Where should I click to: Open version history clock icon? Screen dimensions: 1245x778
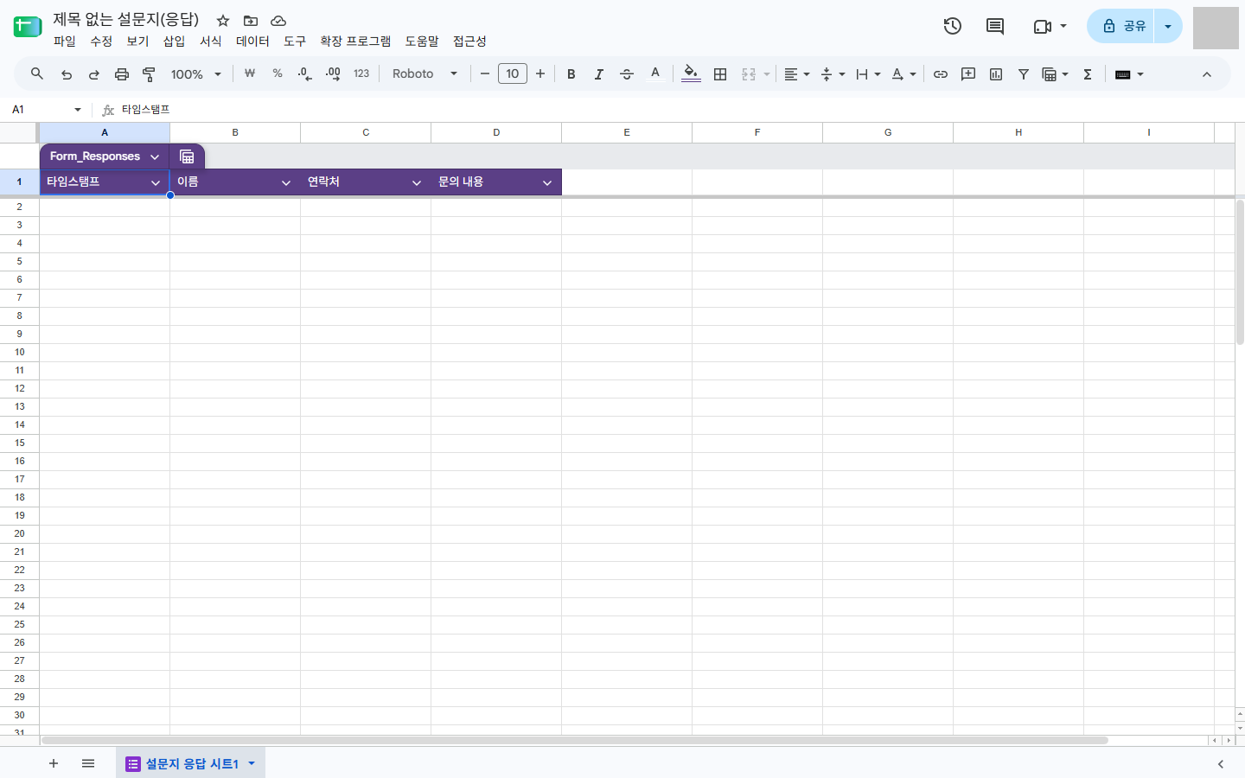pyautogui.click(x=953, y=26)
